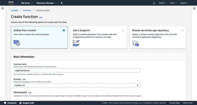
Task: Click the blueprint checklist icon
Action: click(x=76, y=43)
